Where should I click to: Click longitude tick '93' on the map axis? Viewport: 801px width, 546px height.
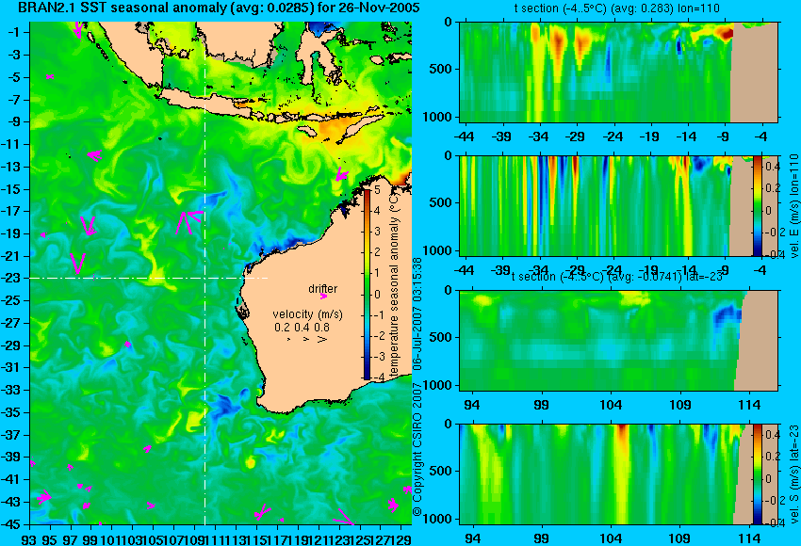click(30, 538)
